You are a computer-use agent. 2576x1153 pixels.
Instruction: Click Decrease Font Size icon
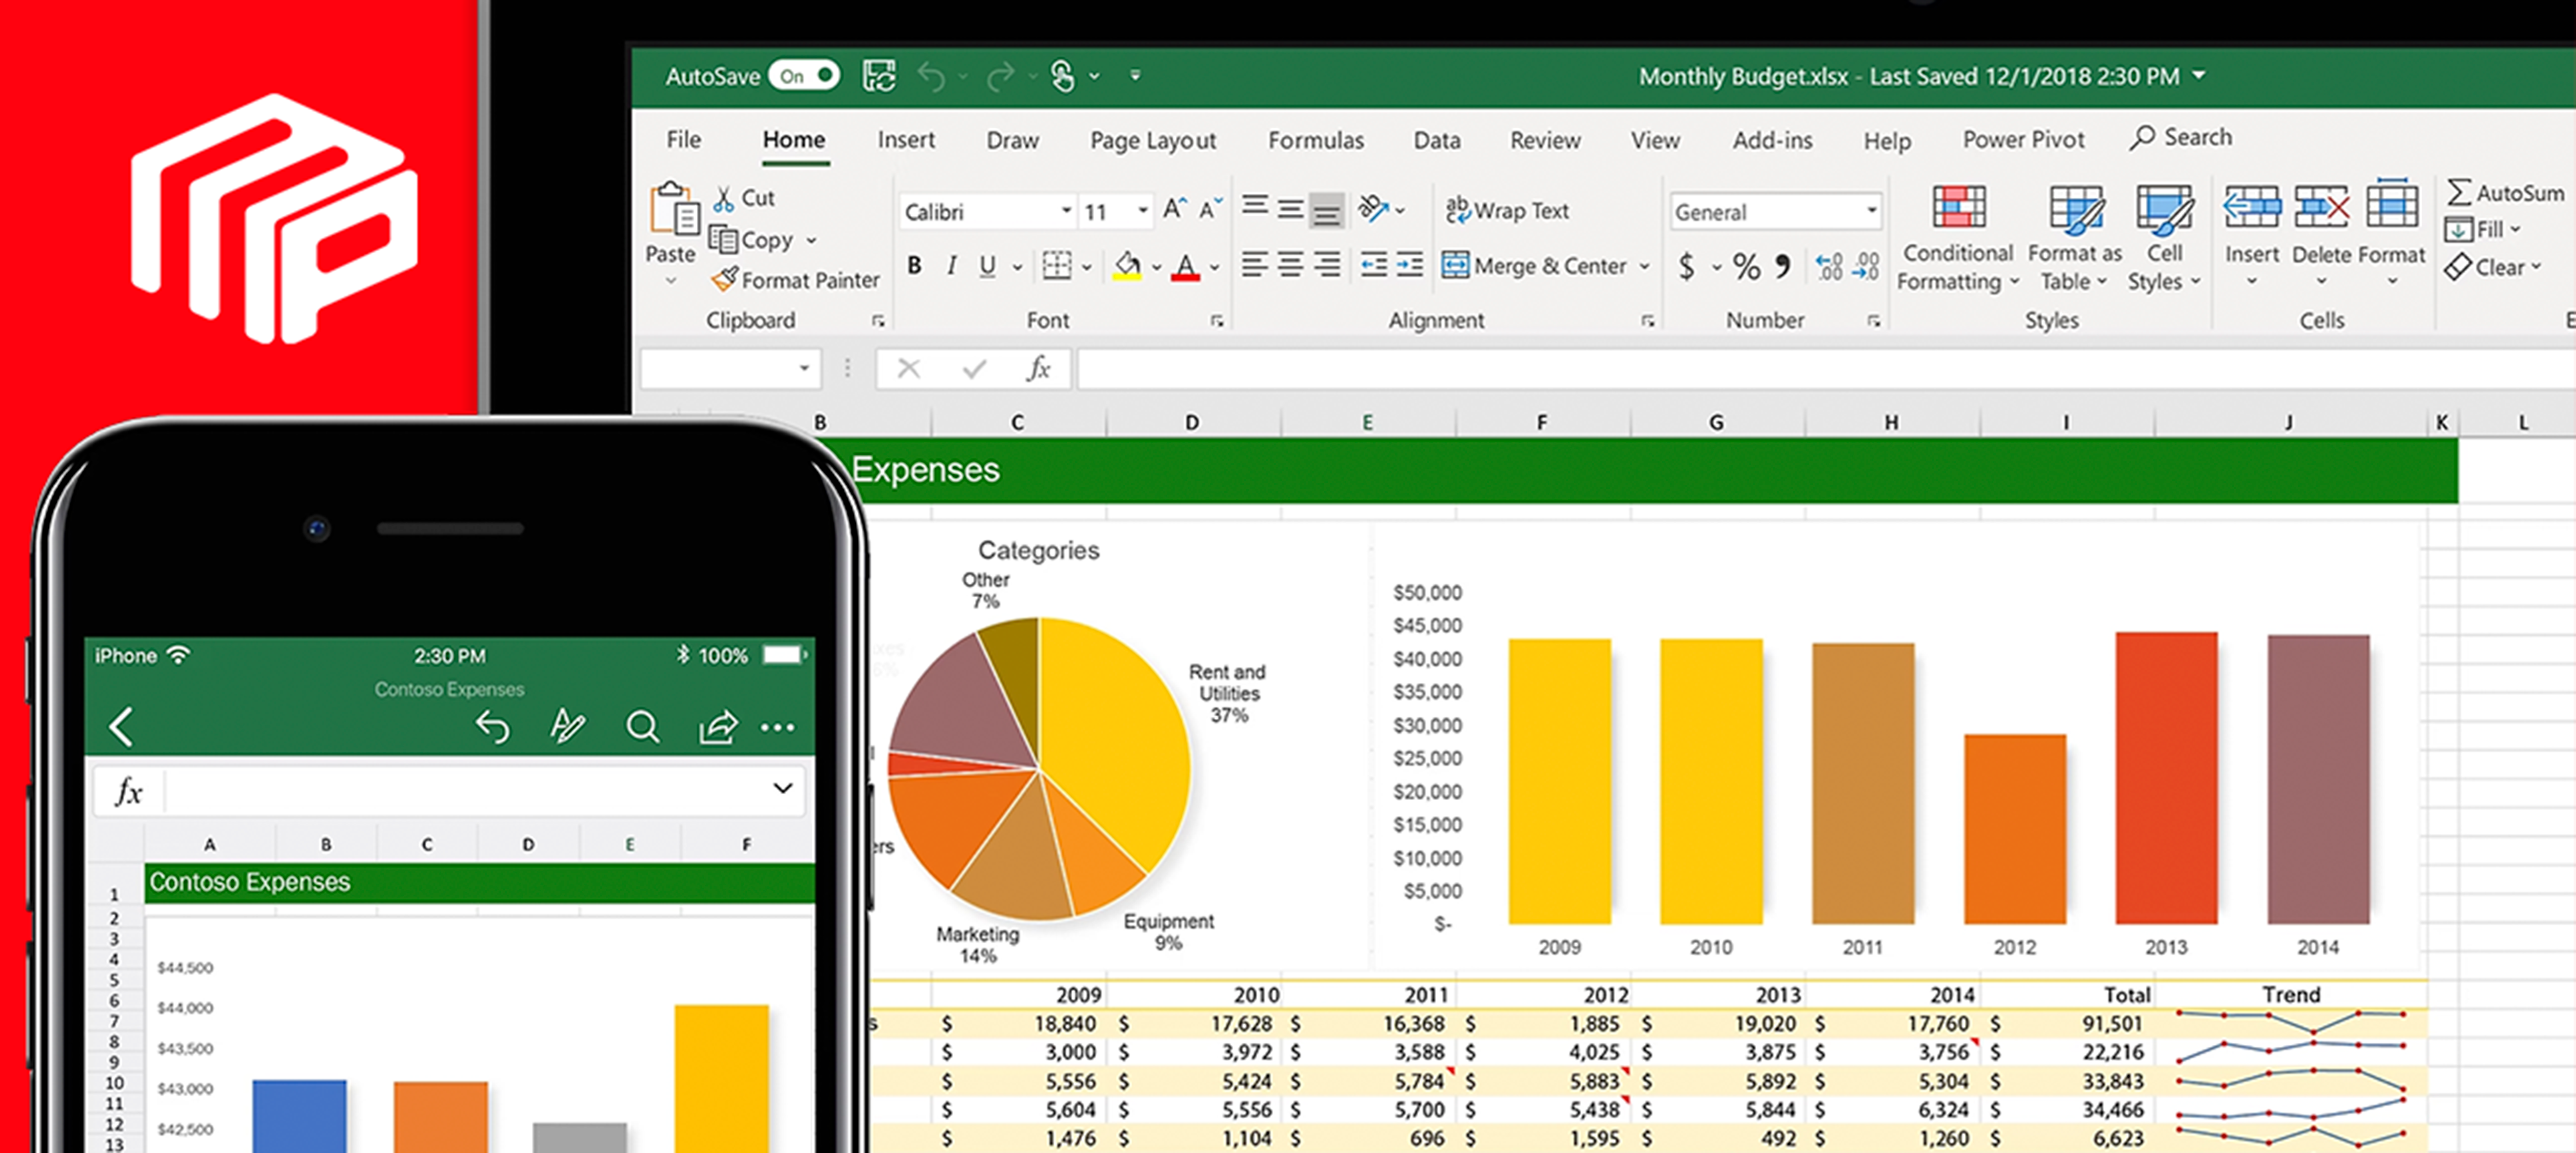point(1211,209)
